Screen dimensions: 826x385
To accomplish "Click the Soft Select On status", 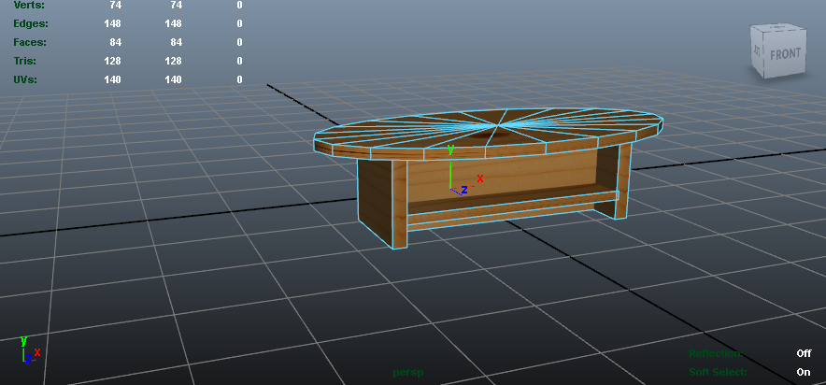I will [803, 372].
